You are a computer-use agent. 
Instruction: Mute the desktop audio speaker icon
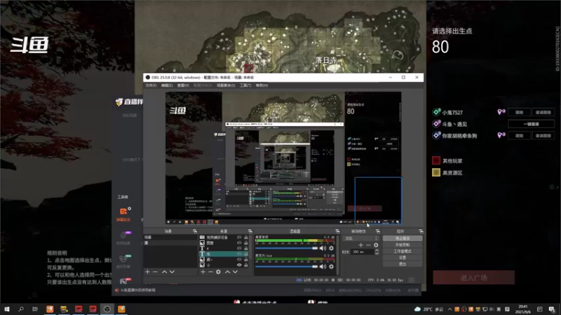click(x=323, y=248)
